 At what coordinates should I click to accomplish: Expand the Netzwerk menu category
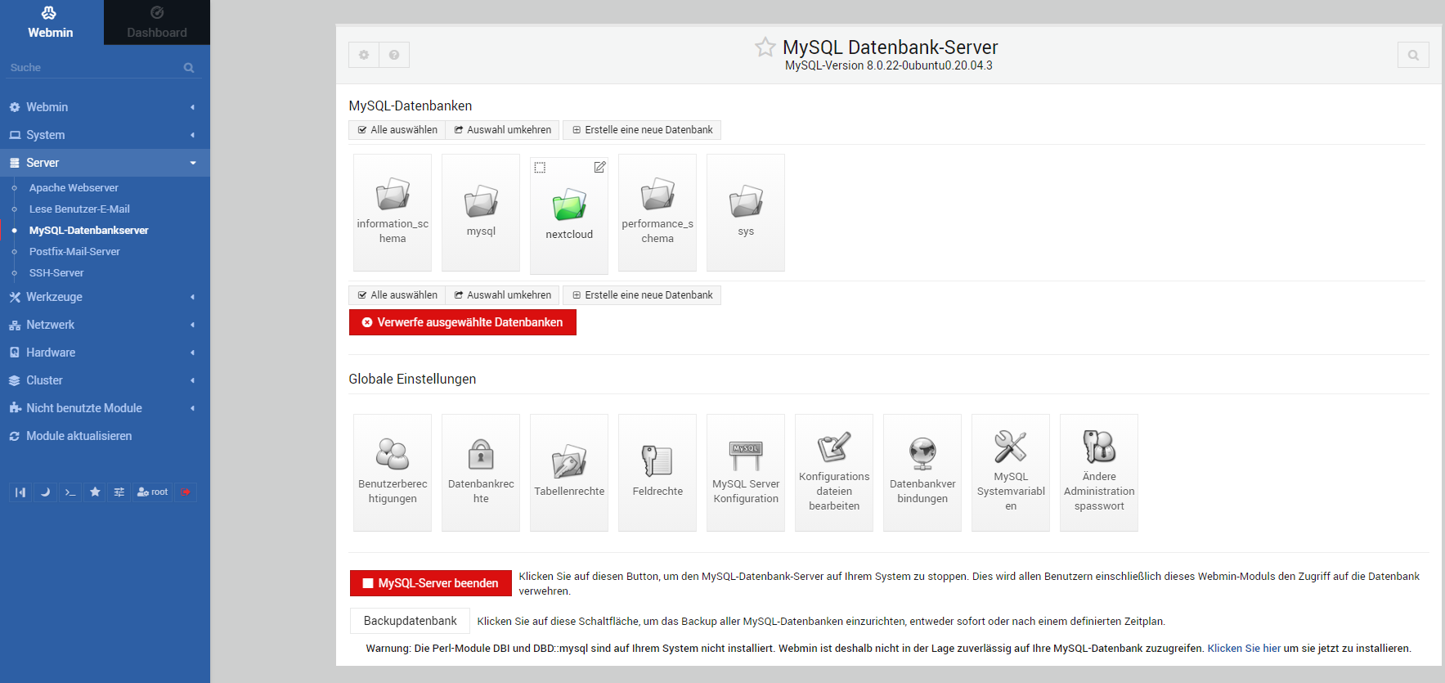pos(105,325)
